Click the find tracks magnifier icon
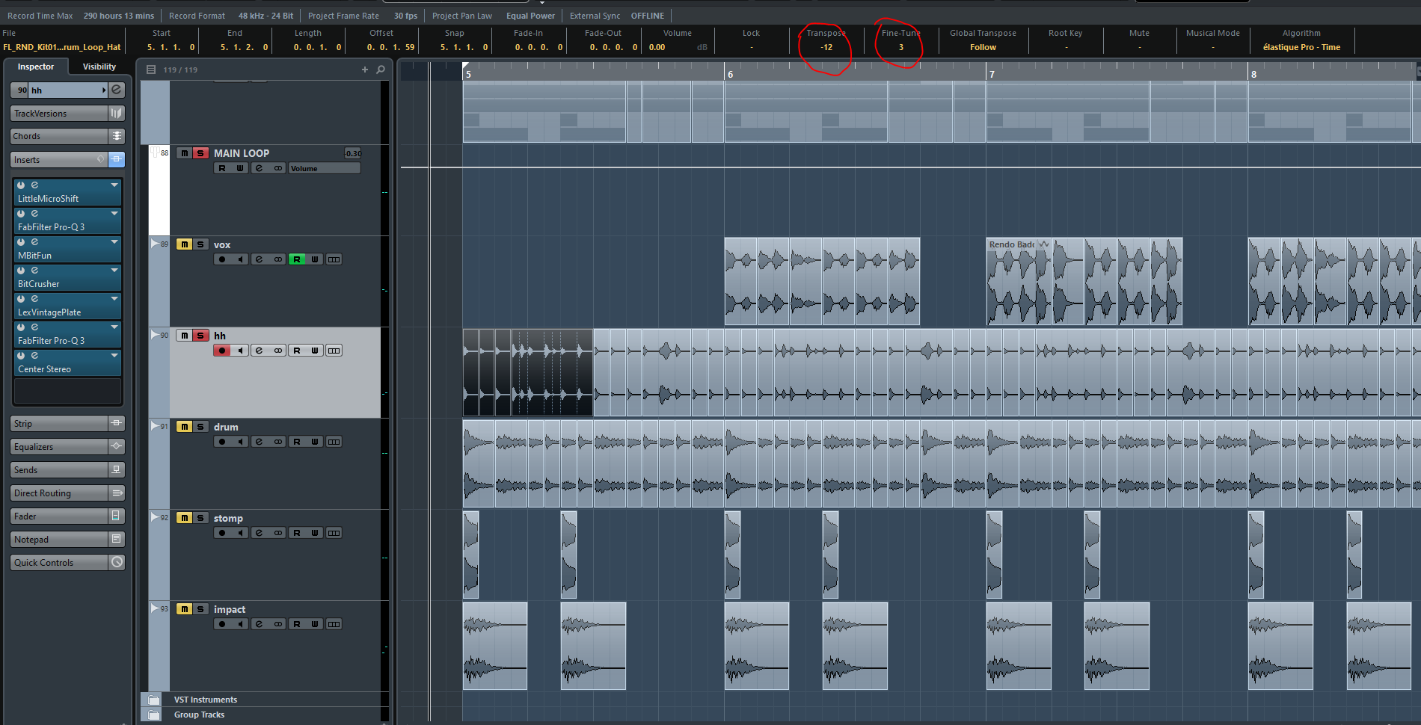Image resolution: width=1421 pixels, height=725 pixels. point(381,70)
